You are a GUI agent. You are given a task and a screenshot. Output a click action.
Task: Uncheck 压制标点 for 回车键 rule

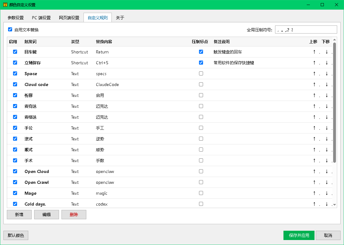point(201,52)
